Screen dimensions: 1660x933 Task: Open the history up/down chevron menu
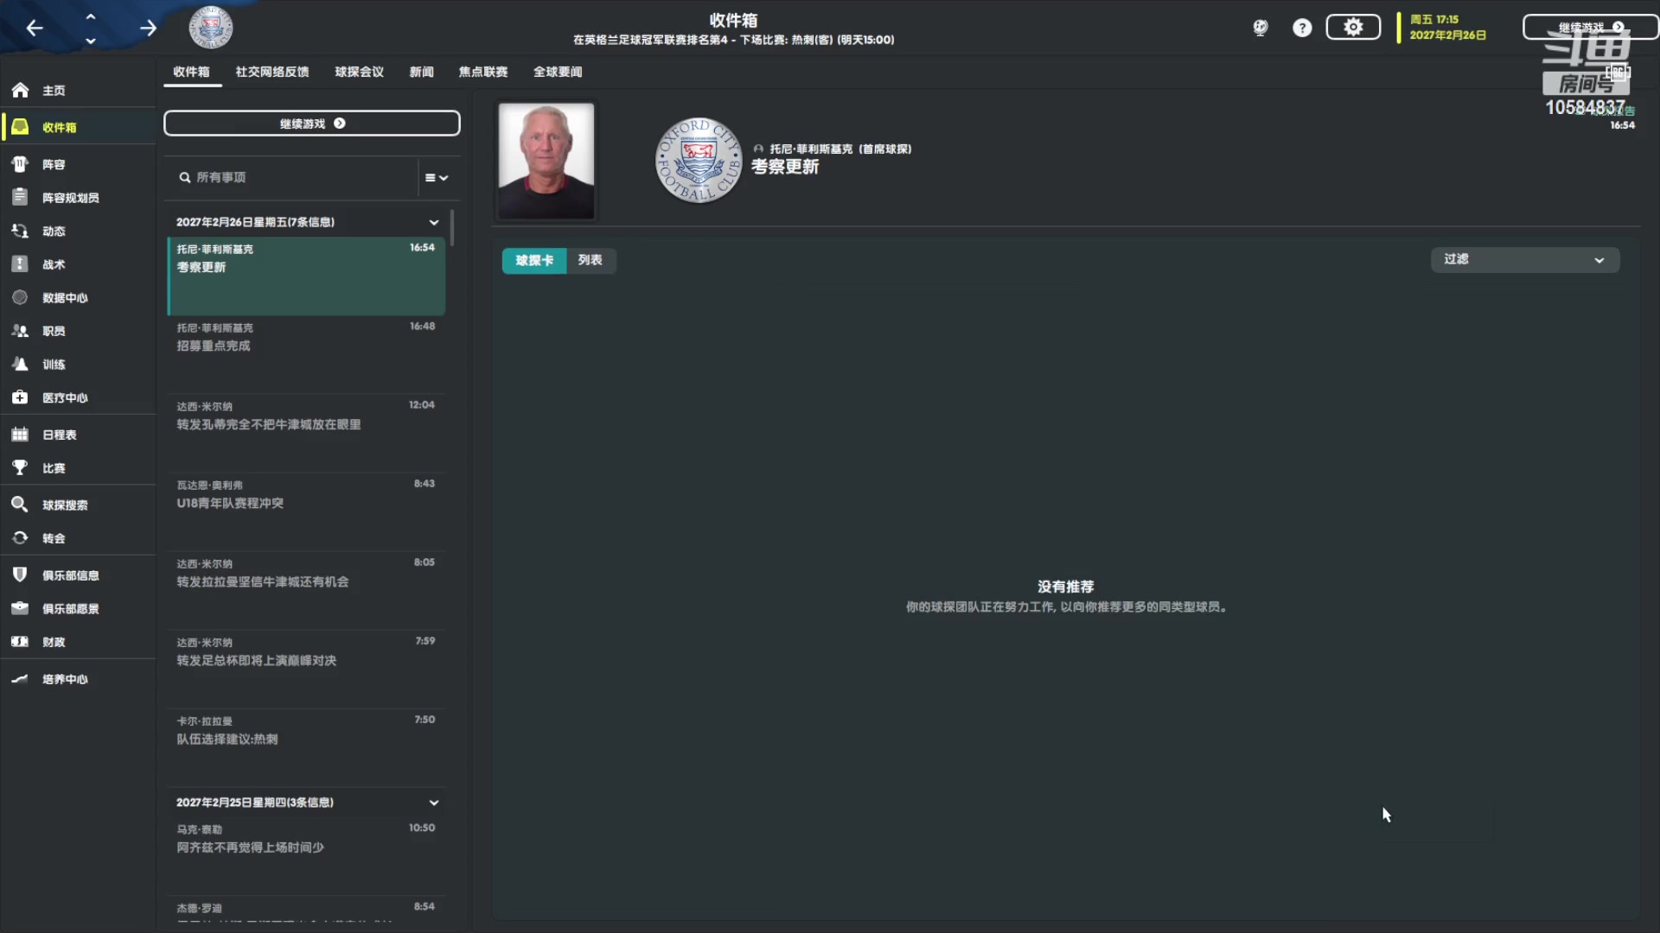click(91, 29)
